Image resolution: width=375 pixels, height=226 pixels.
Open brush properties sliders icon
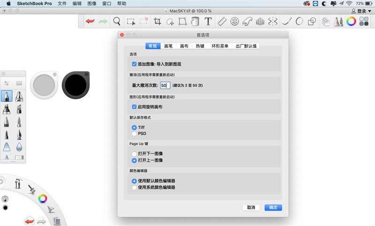7,83
